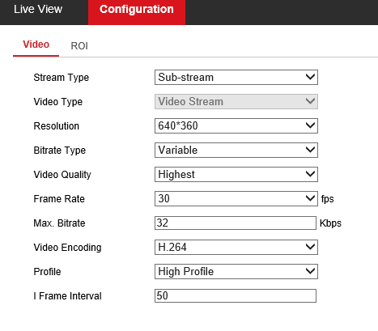
Task: Open the Video Encoding H.264 dropdown
Action: point(236,248)
